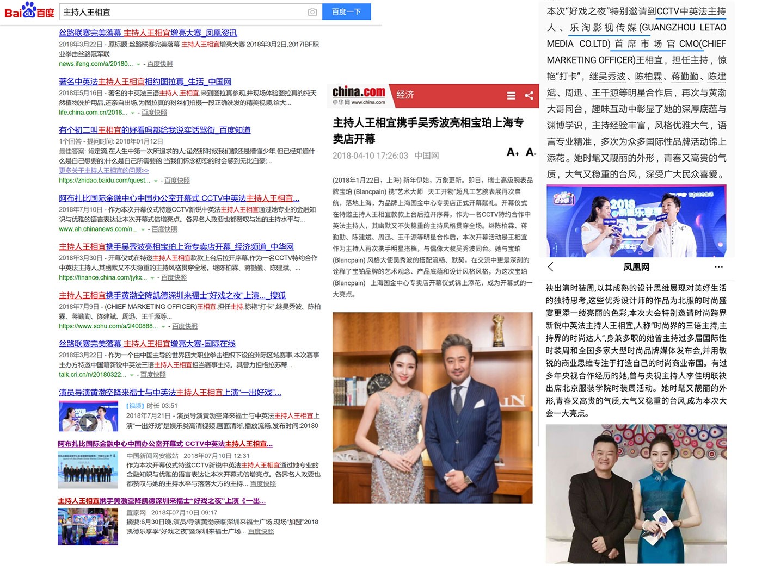
Task: Open 百度快照 next to zhidao.baidu.com
Action: click(x=177, y=181)
